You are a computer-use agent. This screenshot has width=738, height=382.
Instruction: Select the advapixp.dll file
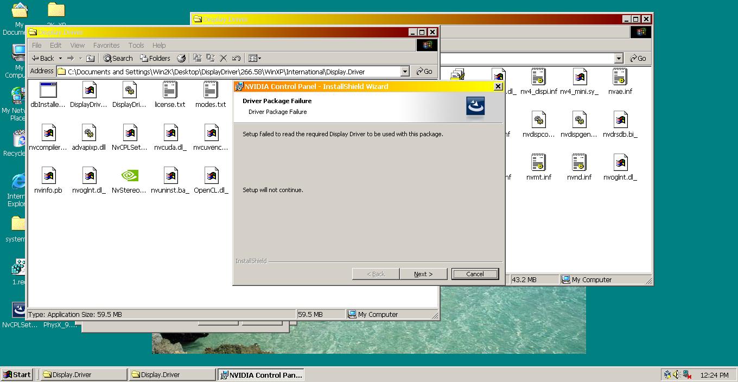pyautogui.click(x=89, y=138)
